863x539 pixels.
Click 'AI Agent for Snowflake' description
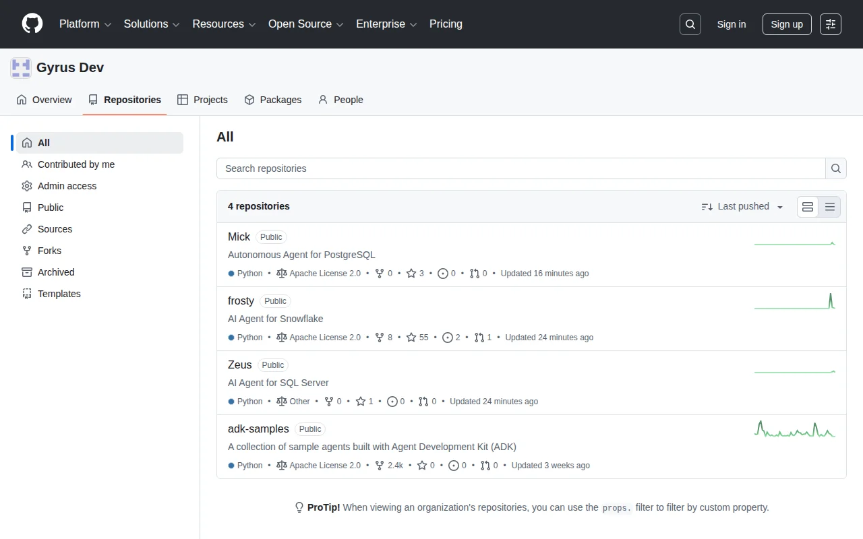point(276,319)
